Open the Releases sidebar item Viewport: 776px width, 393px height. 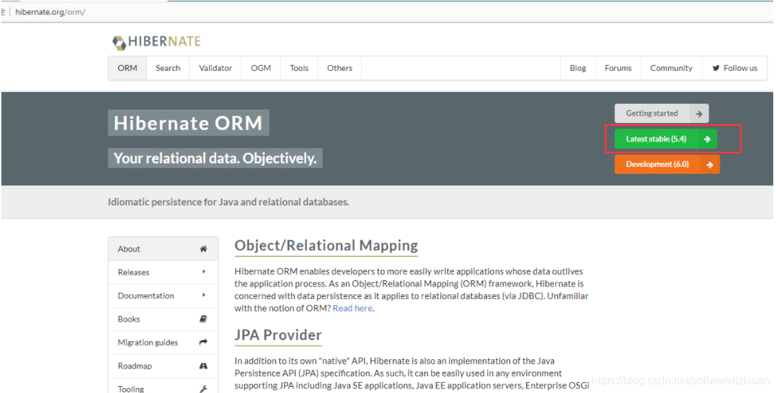[163, 272]
